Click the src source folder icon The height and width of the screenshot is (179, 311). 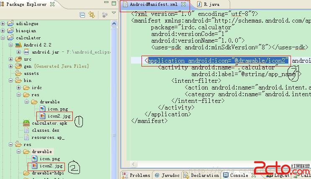click(18, 59)
